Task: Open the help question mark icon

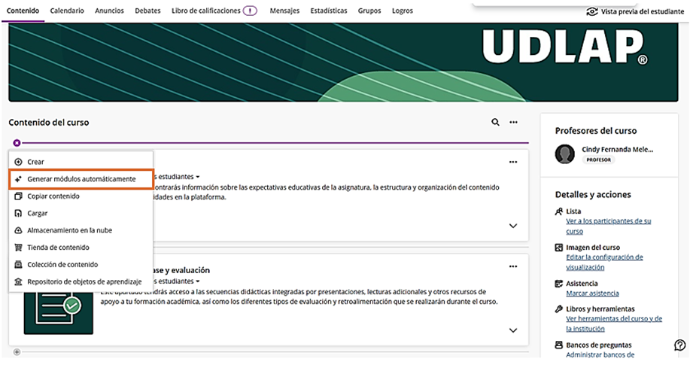Action: click(680, 345)
